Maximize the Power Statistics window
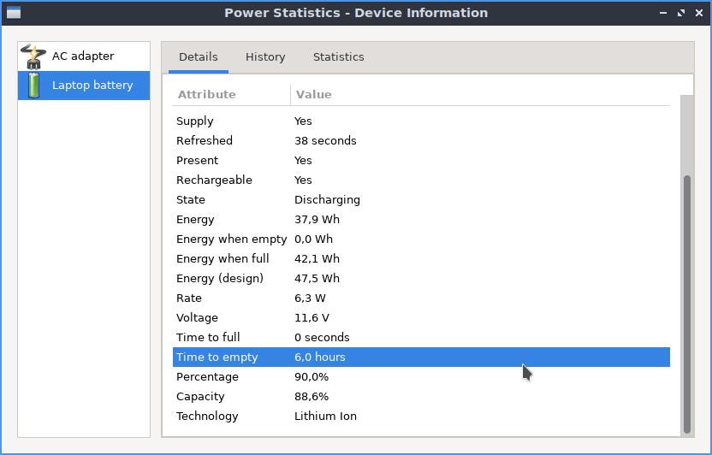This screenshot has height=455, width=712. [681, 13]
